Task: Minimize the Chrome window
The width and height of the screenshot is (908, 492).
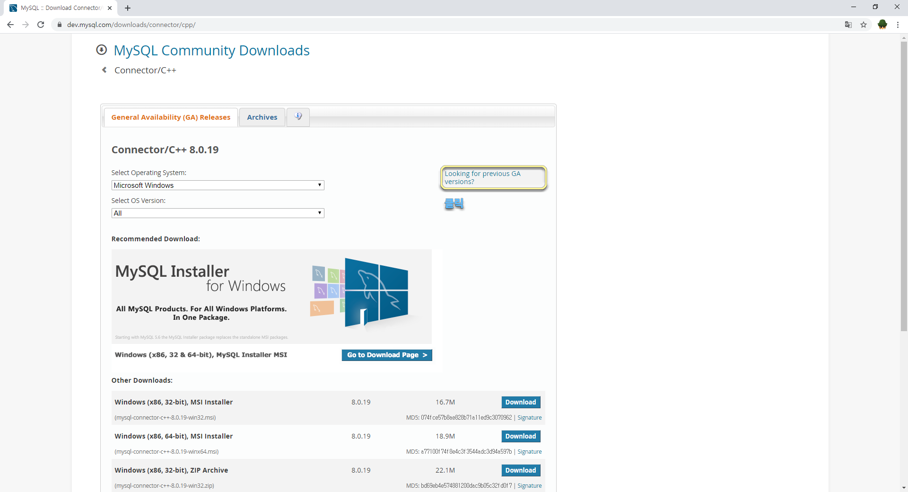Action: click(x=854, y=7)
